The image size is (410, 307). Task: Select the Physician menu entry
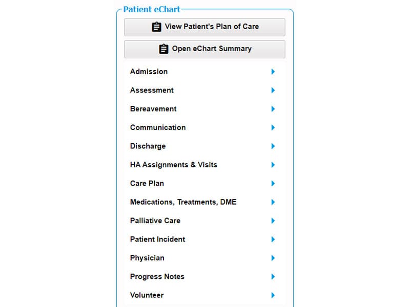pos(147,258)
